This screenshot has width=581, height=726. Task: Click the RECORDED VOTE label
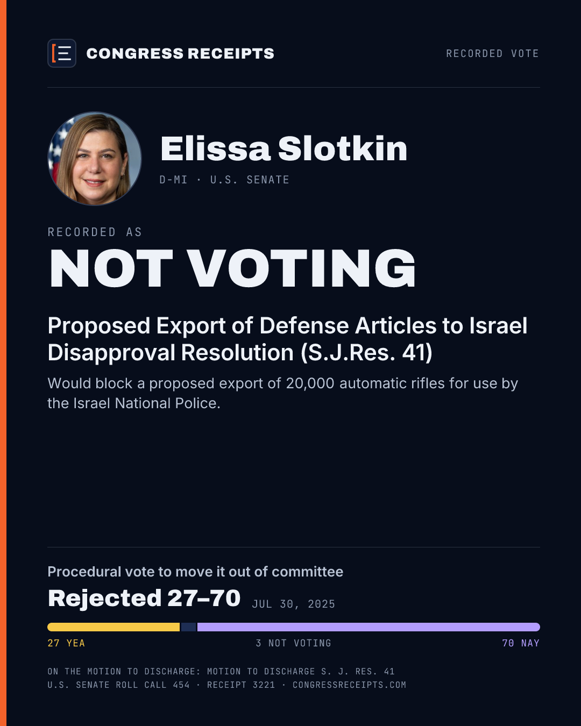point(492,53)
